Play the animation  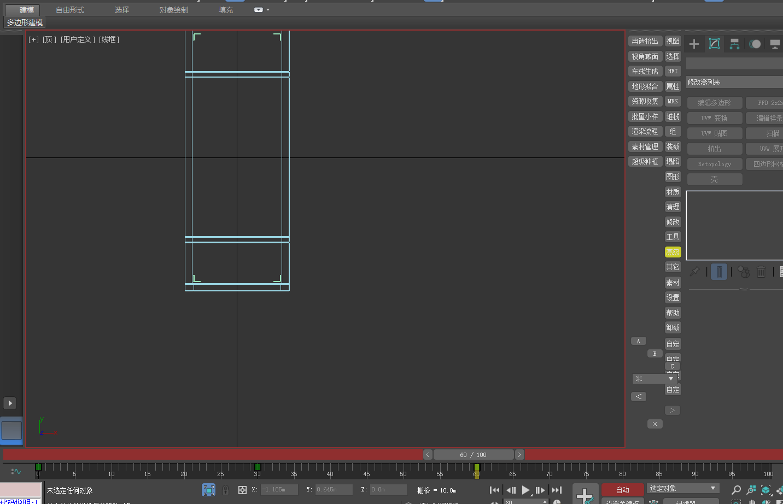pyautogui.click(x=526, y=490)
